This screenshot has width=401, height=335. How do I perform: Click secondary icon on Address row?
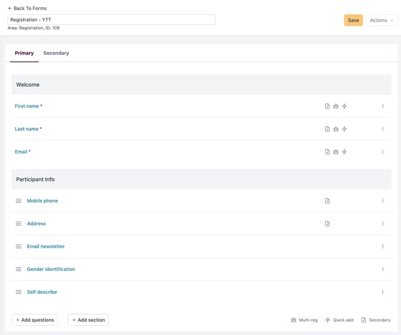pos(327,224)
